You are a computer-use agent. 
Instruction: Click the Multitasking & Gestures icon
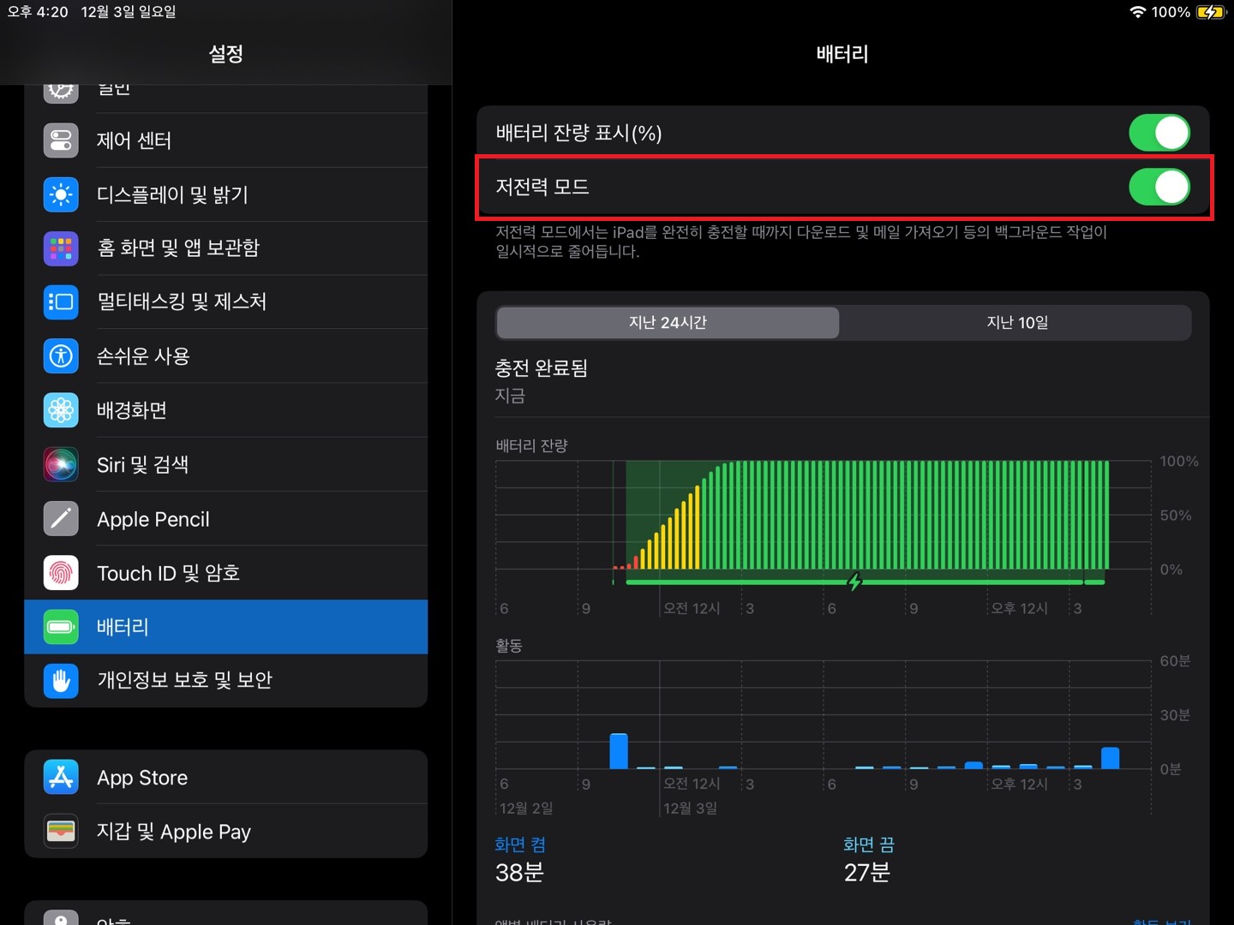[60, 301]
